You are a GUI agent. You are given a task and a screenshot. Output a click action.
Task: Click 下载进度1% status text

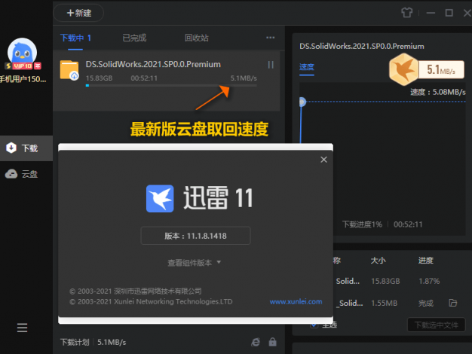pos(362,224)
